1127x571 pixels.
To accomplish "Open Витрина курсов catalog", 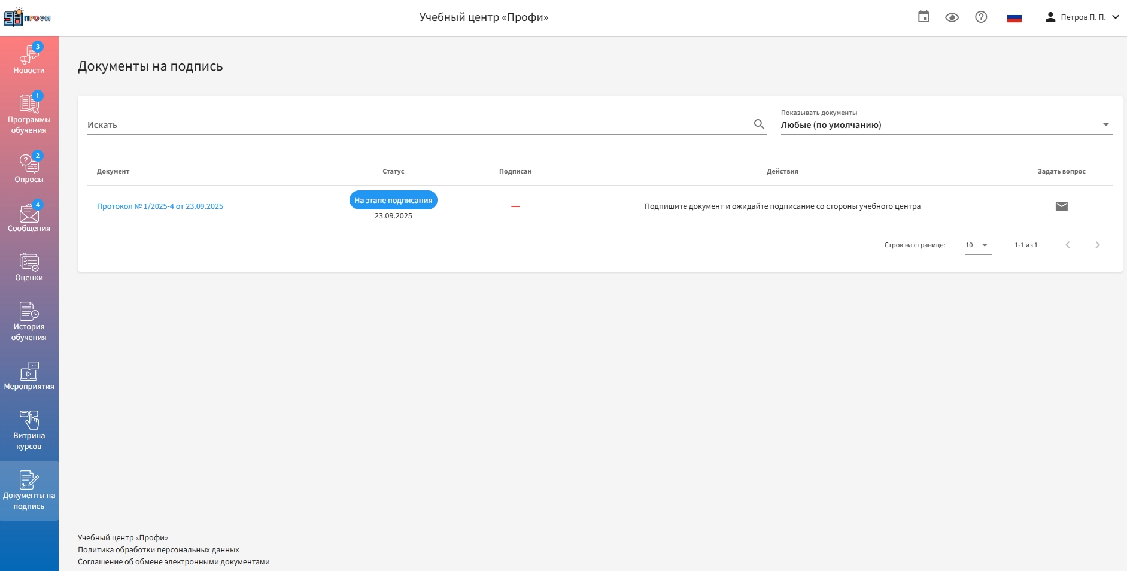I will [29, 430].
